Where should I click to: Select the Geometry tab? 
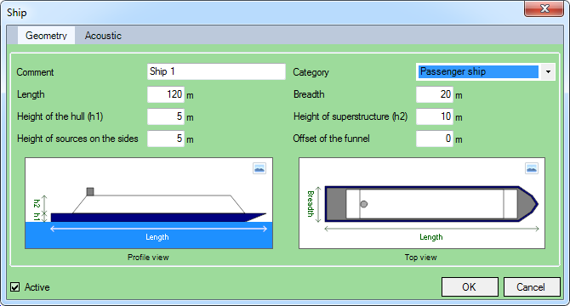[46, 36]
